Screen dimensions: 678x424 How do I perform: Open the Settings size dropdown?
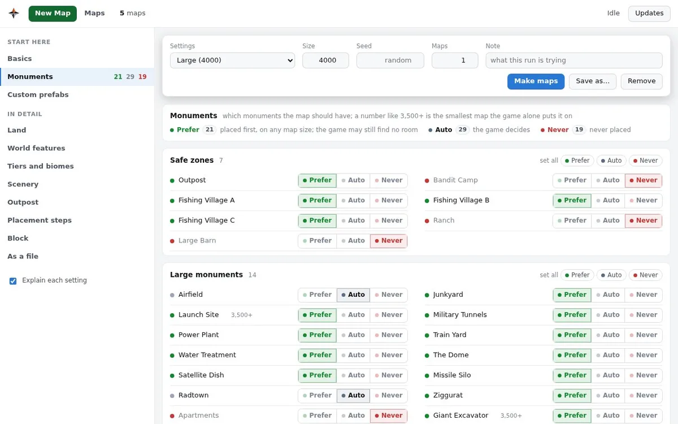[232, 60]
